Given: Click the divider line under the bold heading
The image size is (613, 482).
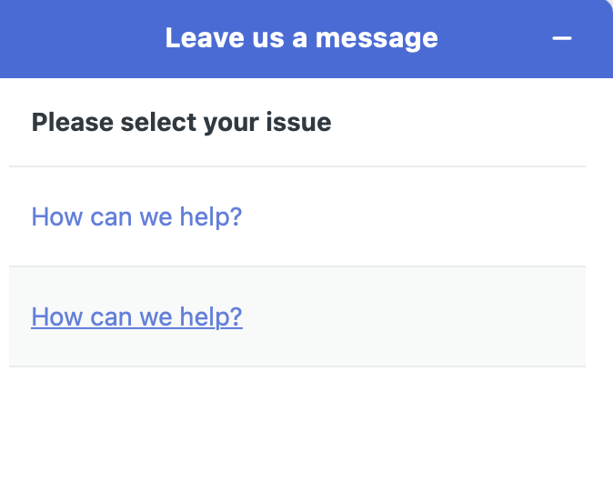Looking at the screenshot, I should pos(297,166).
